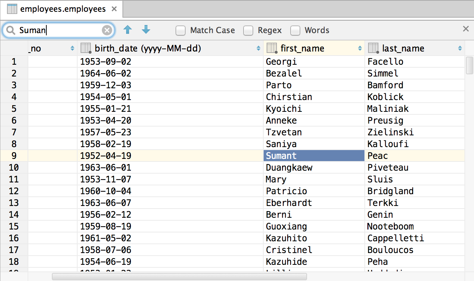Click birth date 1954-06-19
This screenshot has height=281, width=474.
coord(106,262)
